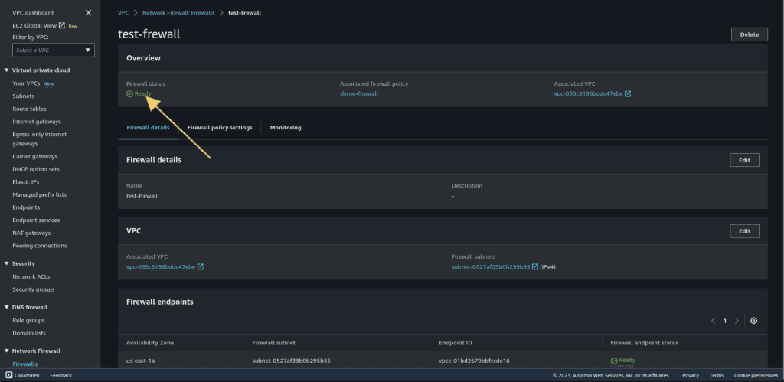Select us-east-1a availability zone cell

(141, 361)
